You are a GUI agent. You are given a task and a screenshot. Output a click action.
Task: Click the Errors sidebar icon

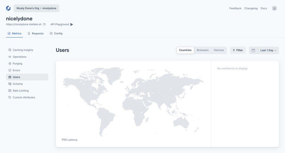pyautogui.click(x=10, y=70)
